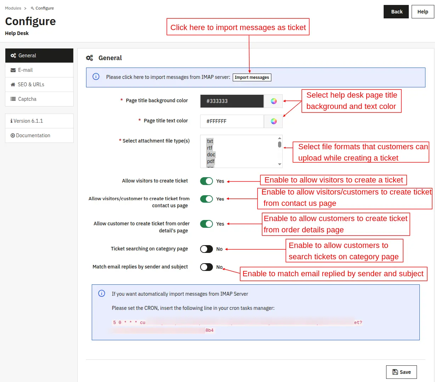Click the Back button
The width and height of the screenshot is (435, 382).
point(396,12)
